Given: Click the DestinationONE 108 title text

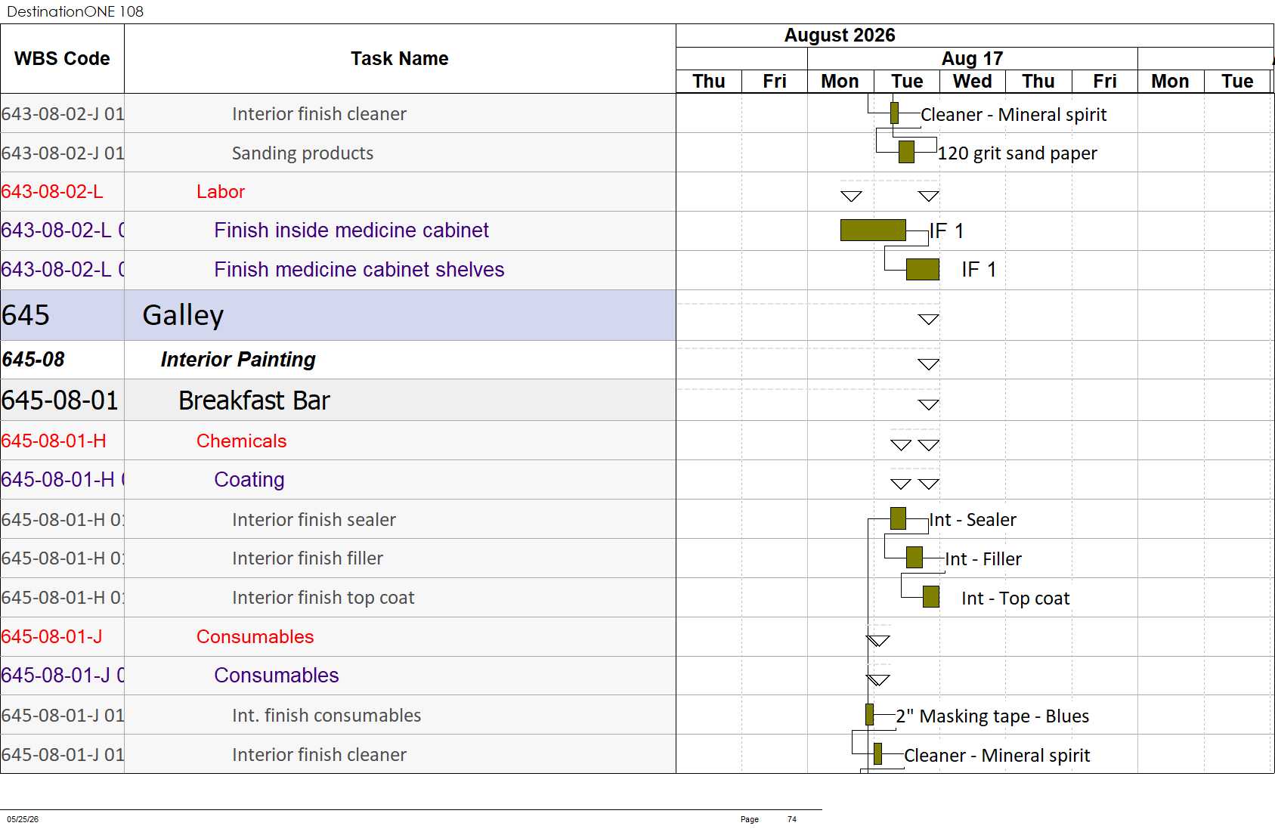Looking at the screenshot, I should [x=75, y=11].
